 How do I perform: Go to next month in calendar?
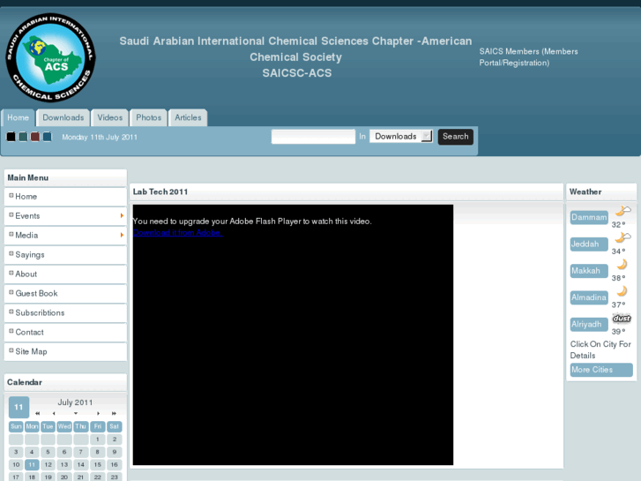click(x=98, y=413)
